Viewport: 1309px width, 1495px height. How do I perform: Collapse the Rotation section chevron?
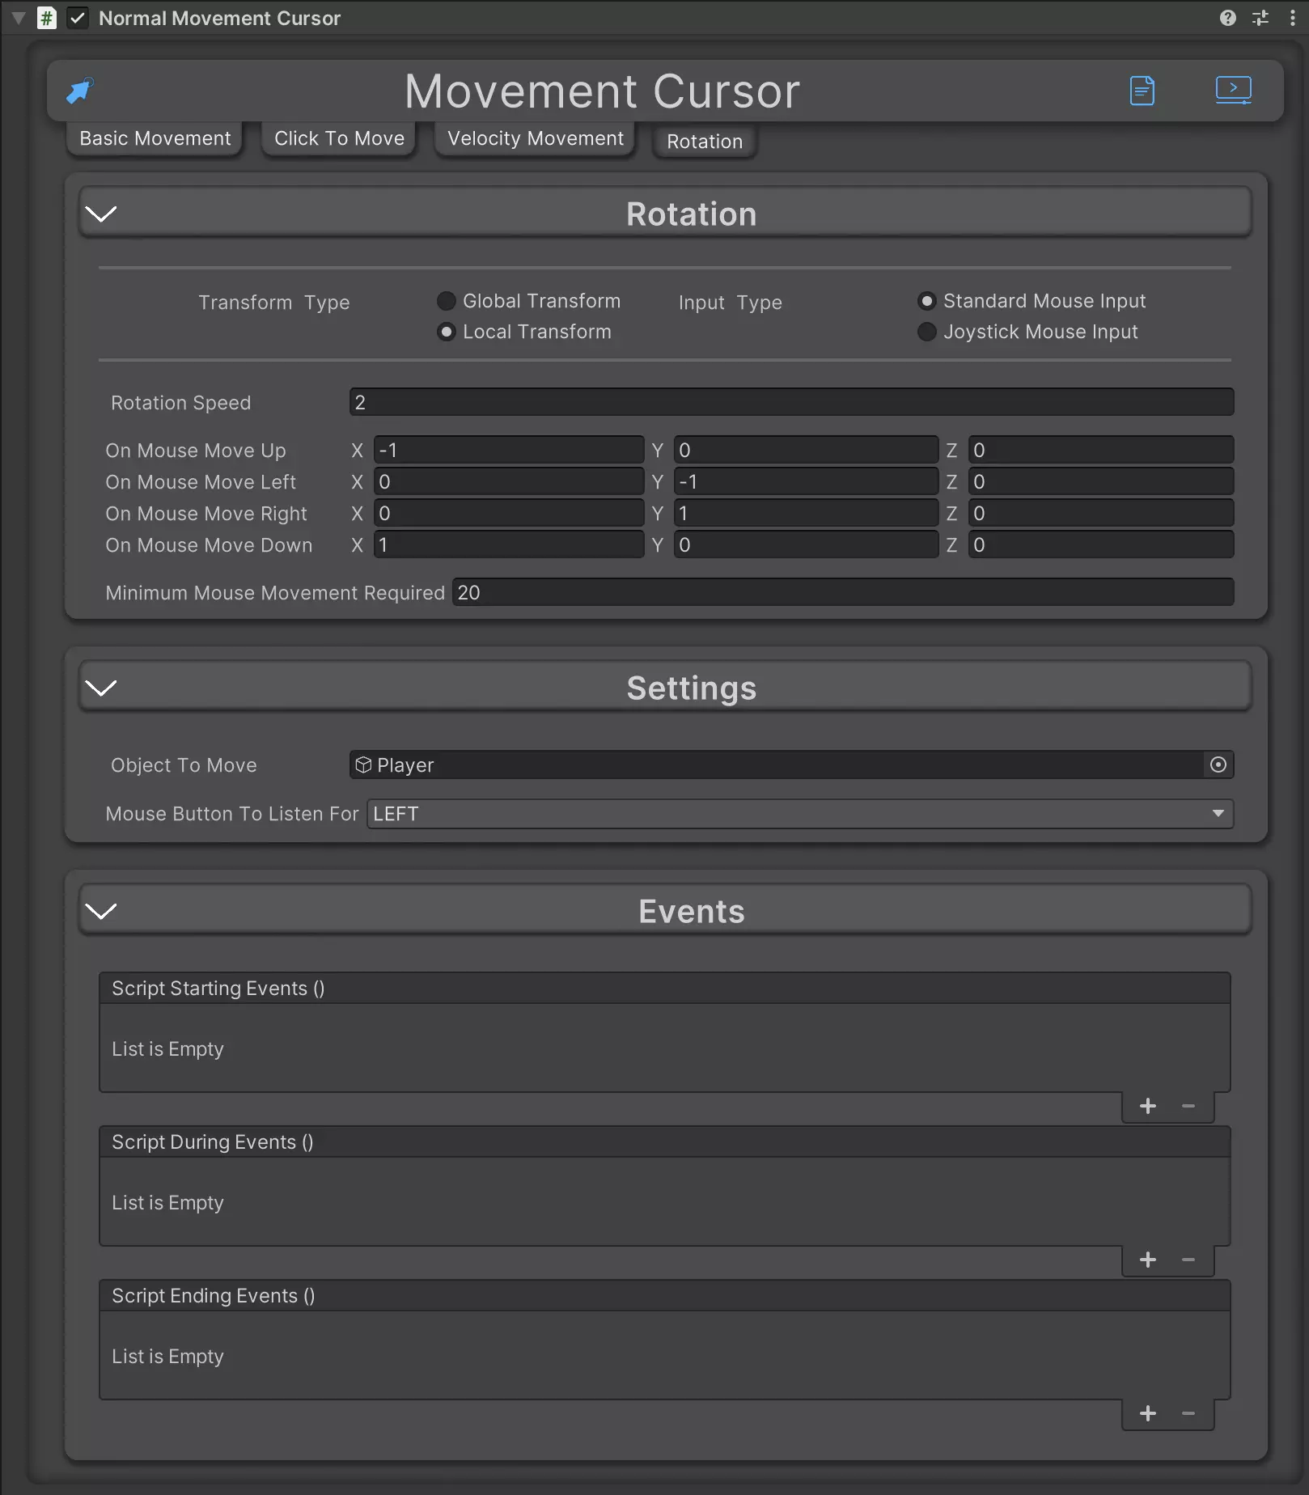click(x=101, y=214)
